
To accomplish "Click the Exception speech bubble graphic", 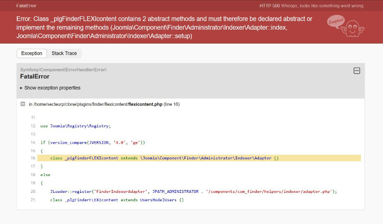I will (x=336, y=21).
